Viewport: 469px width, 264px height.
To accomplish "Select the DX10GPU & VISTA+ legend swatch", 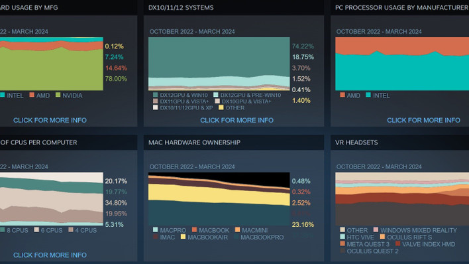I will click(217, 101).
